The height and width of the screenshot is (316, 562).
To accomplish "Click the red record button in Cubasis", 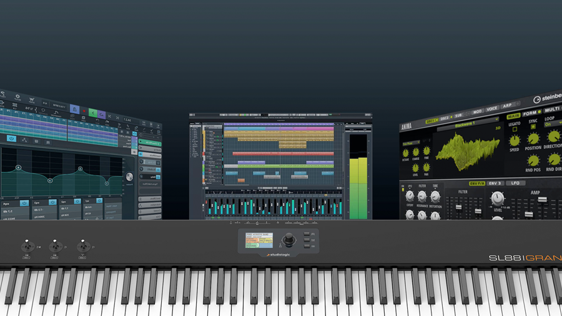I will pos(84,111).
